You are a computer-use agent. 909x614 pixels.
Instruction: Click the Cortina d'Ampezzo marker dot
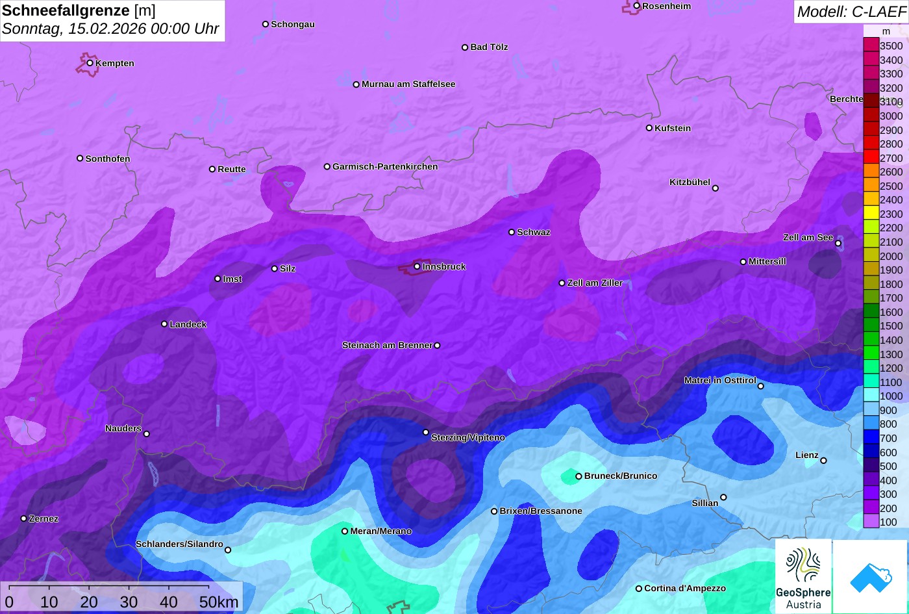639,589
